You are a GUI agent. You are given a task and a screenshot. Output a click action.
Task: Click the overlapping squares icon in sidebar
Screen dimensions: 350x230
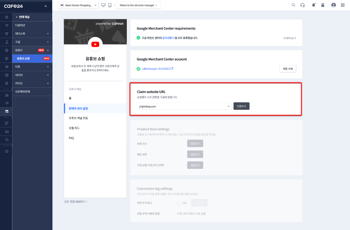pyautogui.click(x=7, y=140)
